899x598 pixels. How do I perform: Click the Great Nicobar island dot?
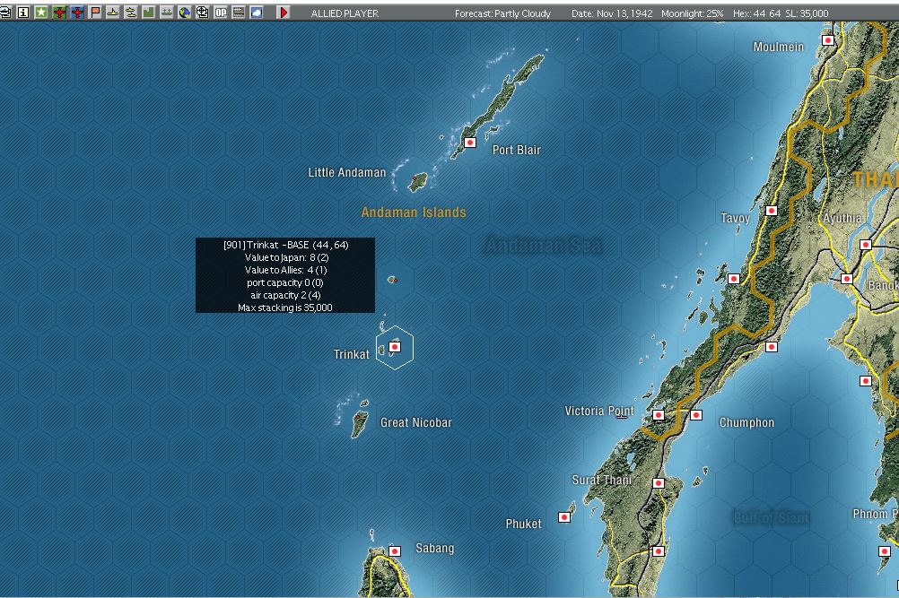[x=358, y=417]
